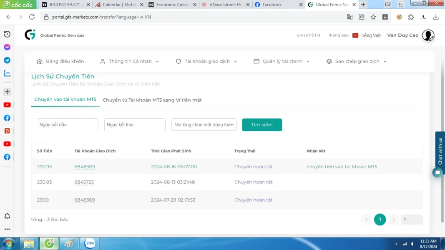445x250 pixels.
Task: Open Telegram from the sidebar
Action: coord(7,60)
